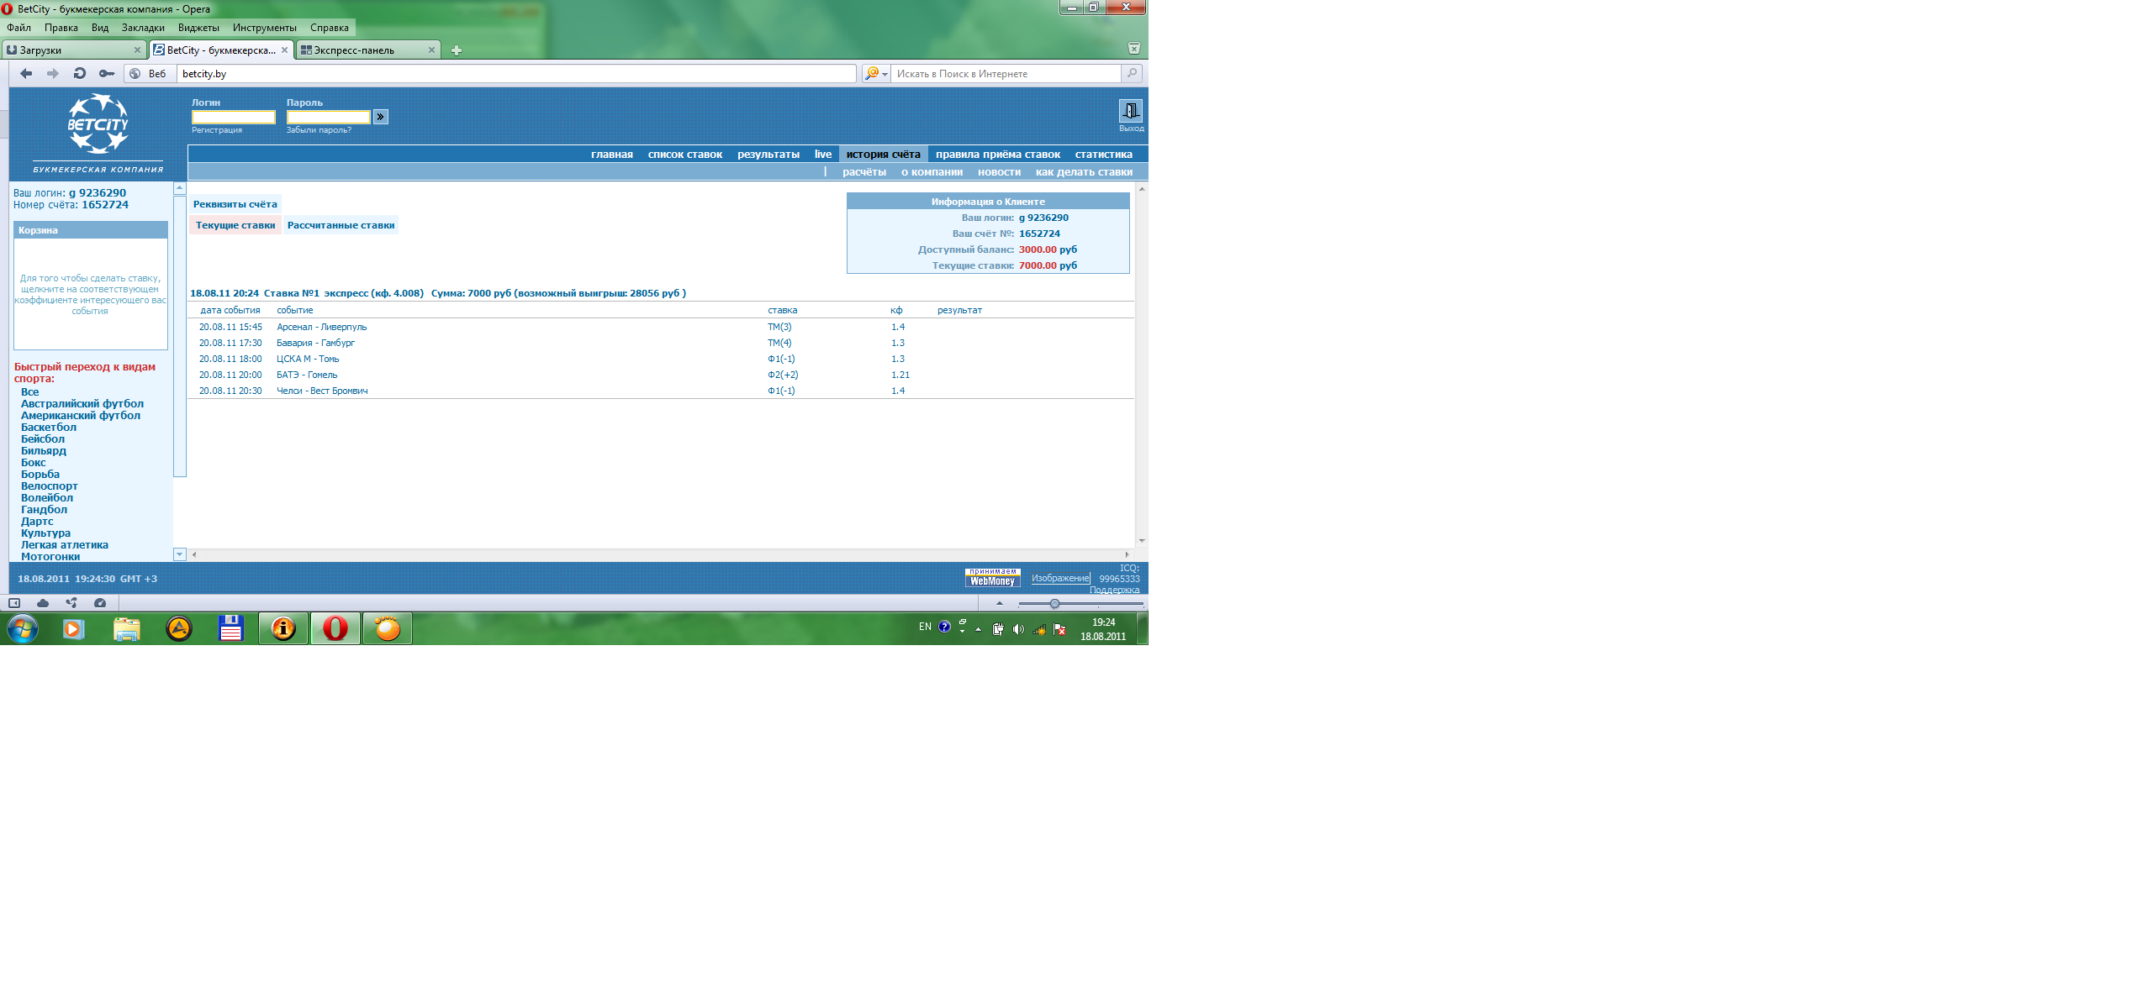Click the Opera Link cloud icon
This screenshot has width=2139, height=1008.
click(43, 603)
